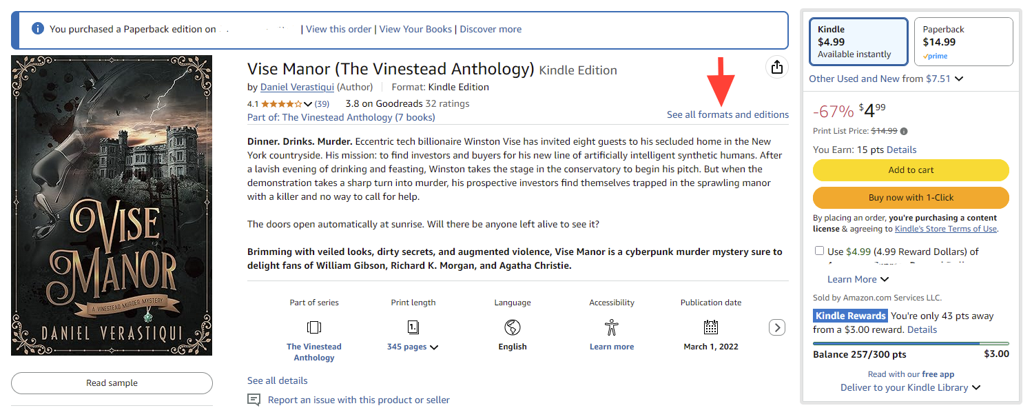Select the Kindle $4.99 format tab
The image size is (1032, 408).
pyautogui.click(x=858, y=41)
